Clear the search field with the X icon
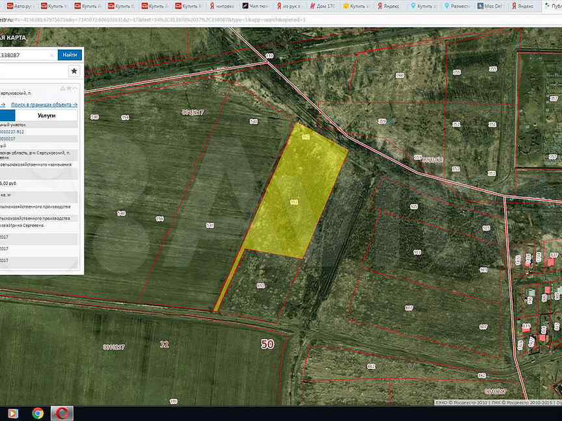Image resolution: width=562 pixels, height=421 pixels. pos(51,55)
